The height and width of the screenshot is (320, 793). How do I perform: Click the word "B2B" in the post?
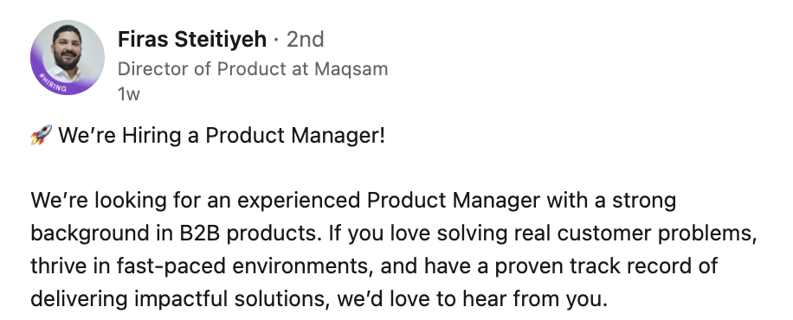pyautogui.click(x=199, y=234)
